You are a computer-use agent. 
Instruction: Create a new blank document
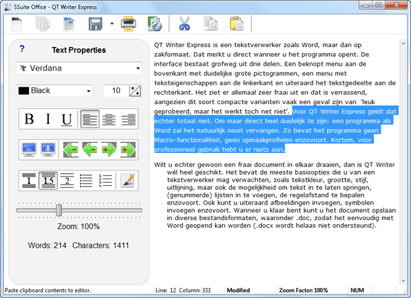[17, 24]
